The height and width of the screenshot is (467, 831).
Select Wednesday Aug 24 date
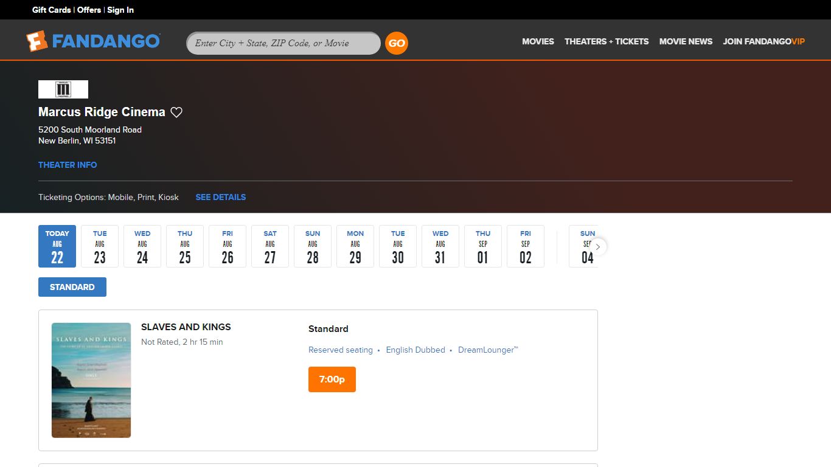tap(142, 246)
